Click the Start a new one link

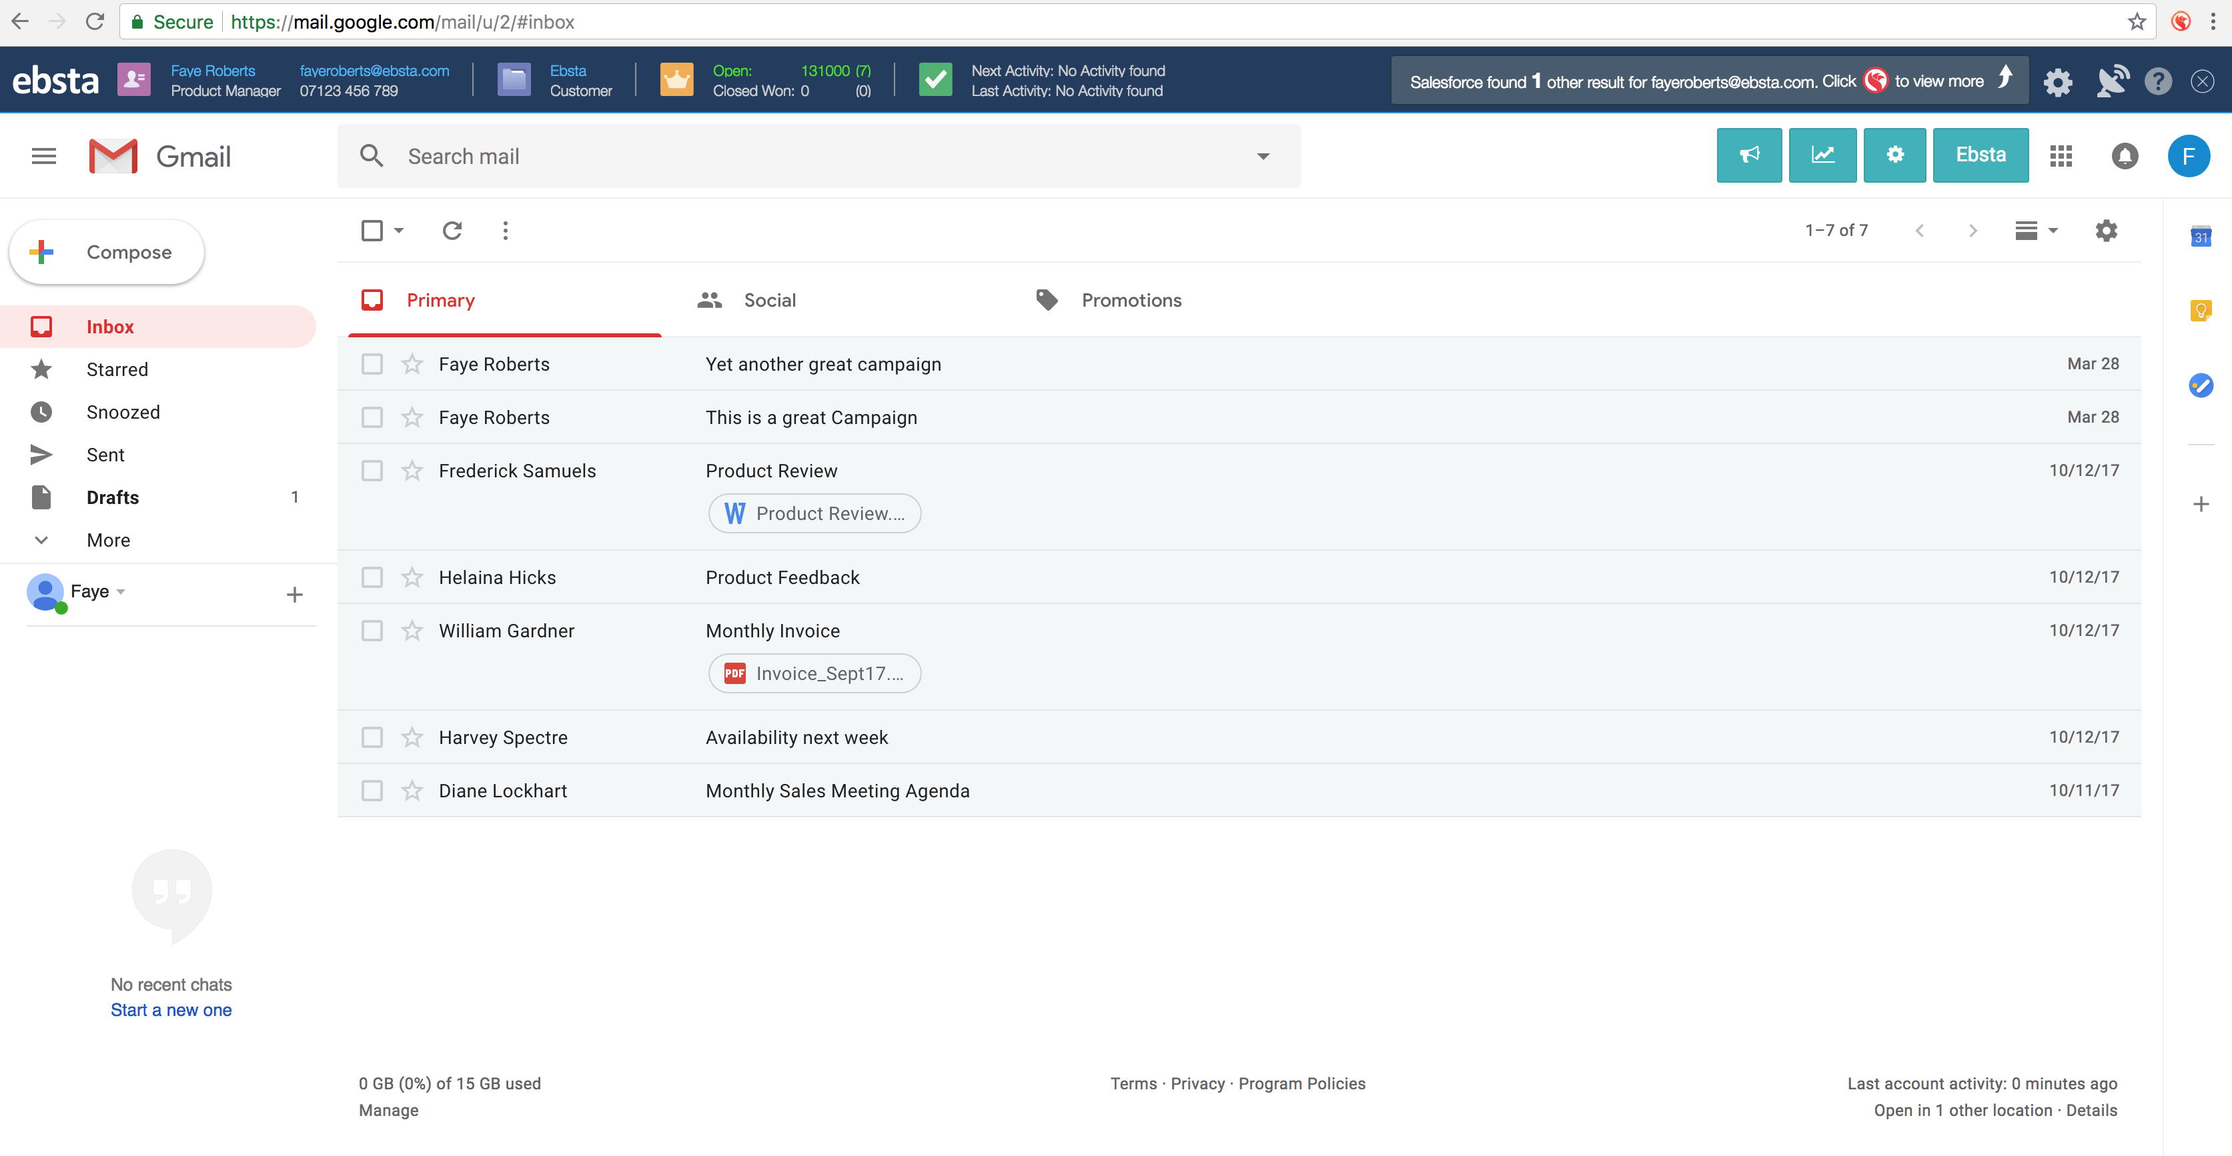pos(171,1011)
